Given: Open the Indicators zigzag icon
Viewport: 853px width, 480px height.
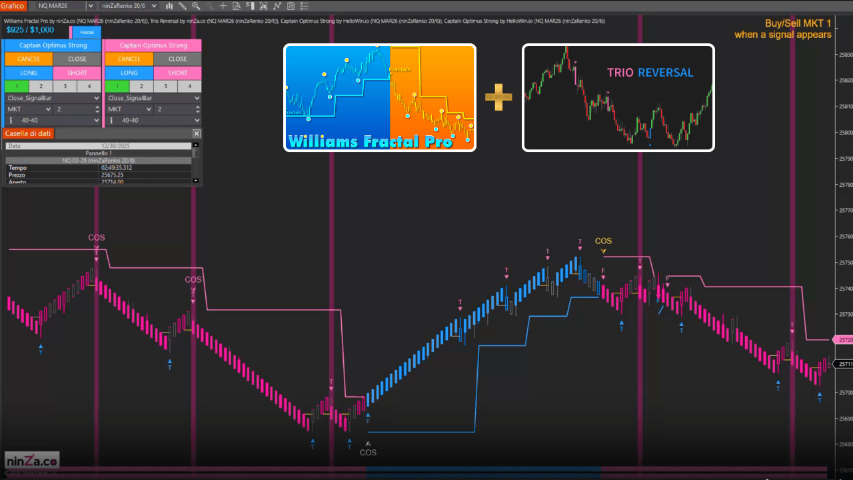Looking at the screenshot, I should (277, 5).
